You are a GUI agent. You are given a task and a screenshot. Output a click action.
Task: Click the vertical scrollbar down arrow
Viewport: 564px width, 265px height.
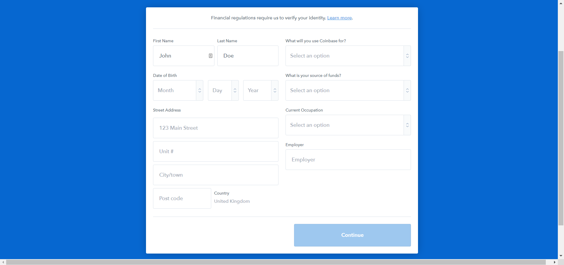[x=561, y=256]
